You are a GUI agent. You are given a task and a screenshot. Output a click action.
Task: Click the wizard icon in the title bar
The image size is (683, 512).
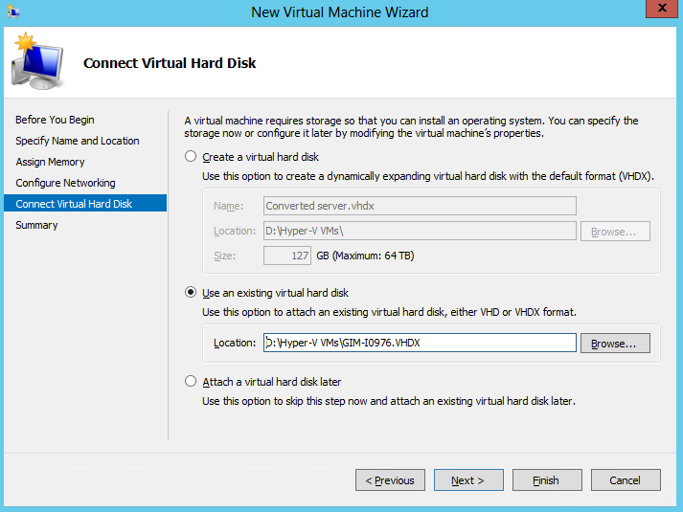13,11
